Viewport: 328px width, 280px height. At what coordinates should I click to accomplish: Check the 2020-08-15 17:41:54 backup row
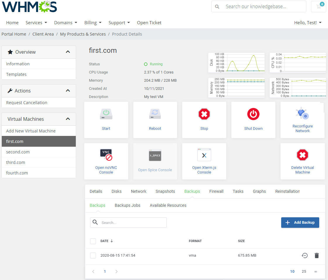[93, 256]
